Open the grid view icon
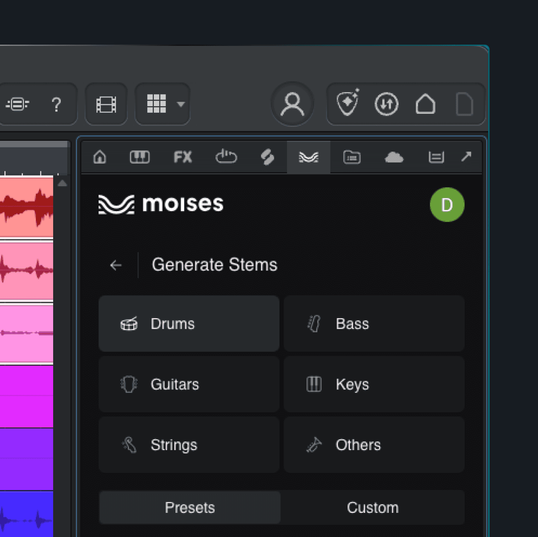The image size is (538, 537). pyautogui.click(x=156, y=104)
